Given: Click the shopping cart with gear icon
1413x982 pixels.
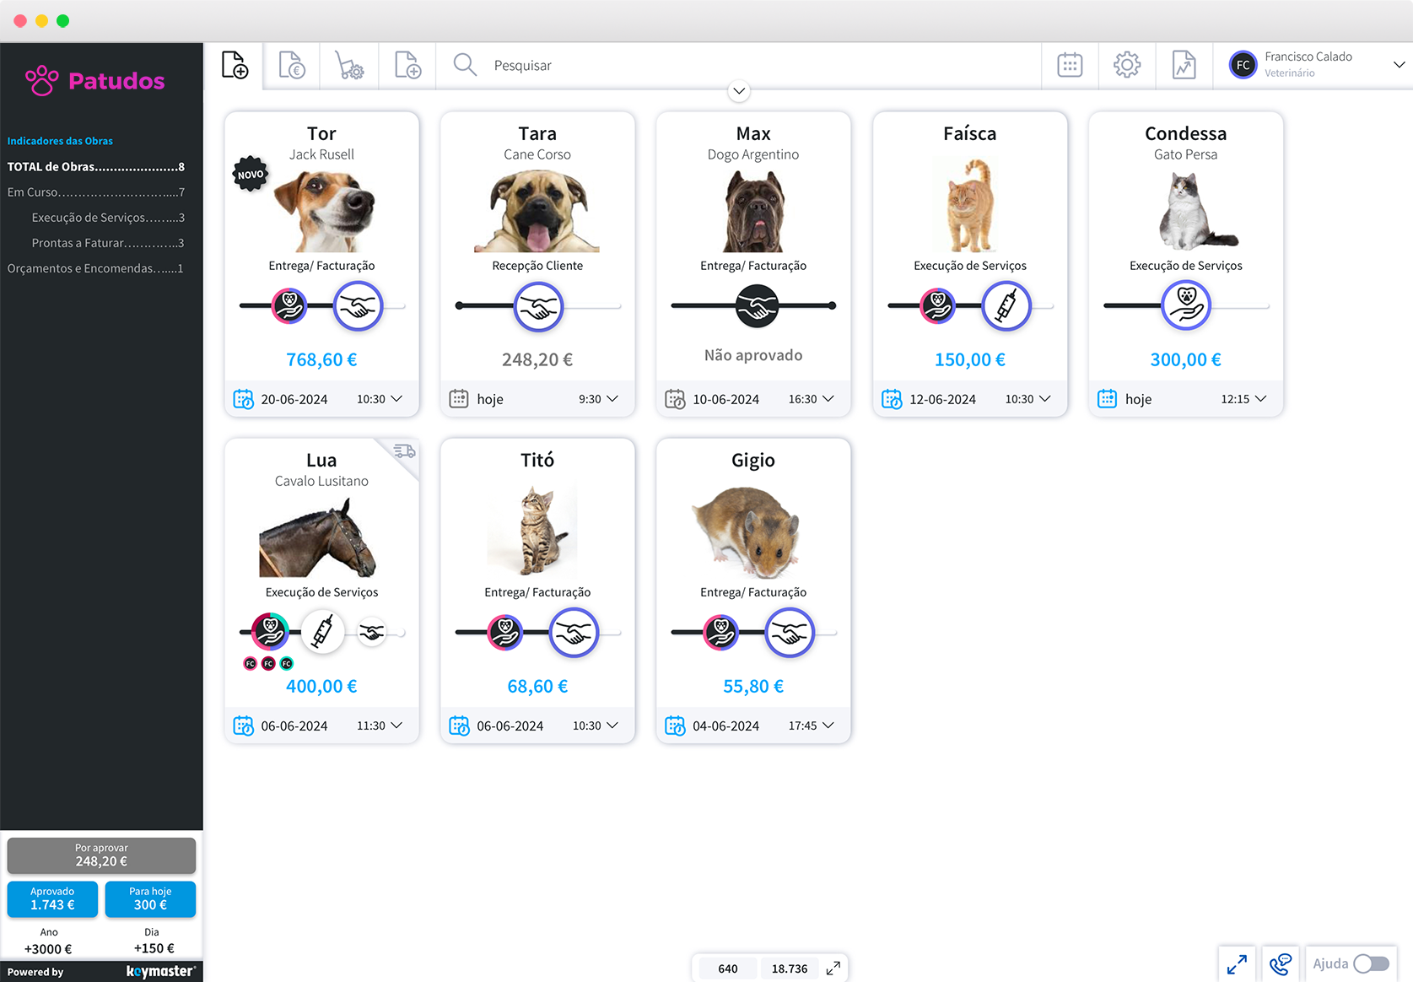Looking at the screenshot, I should pos(348,65).
